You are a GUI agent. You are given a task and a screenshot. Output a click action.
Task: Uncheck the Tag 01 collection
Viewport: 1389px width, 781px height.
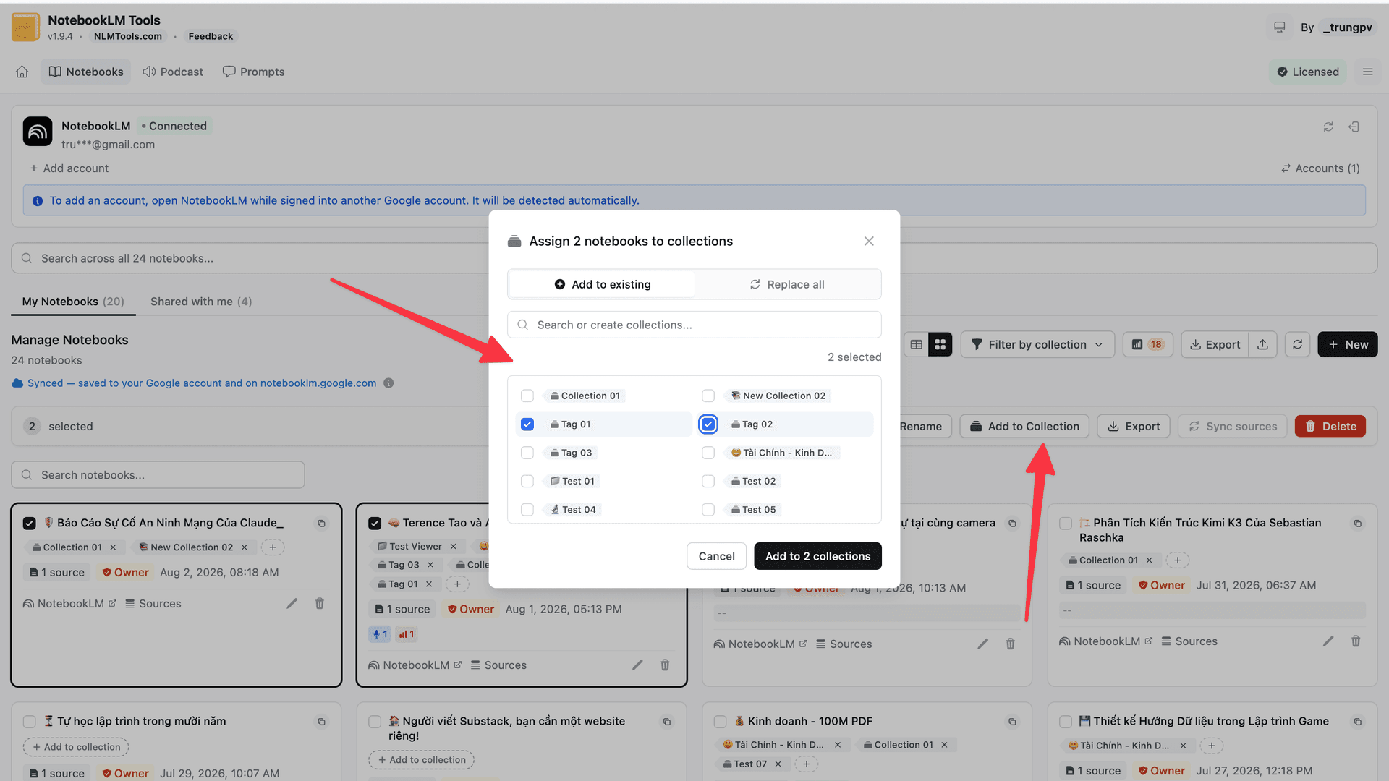coord(527,424)
